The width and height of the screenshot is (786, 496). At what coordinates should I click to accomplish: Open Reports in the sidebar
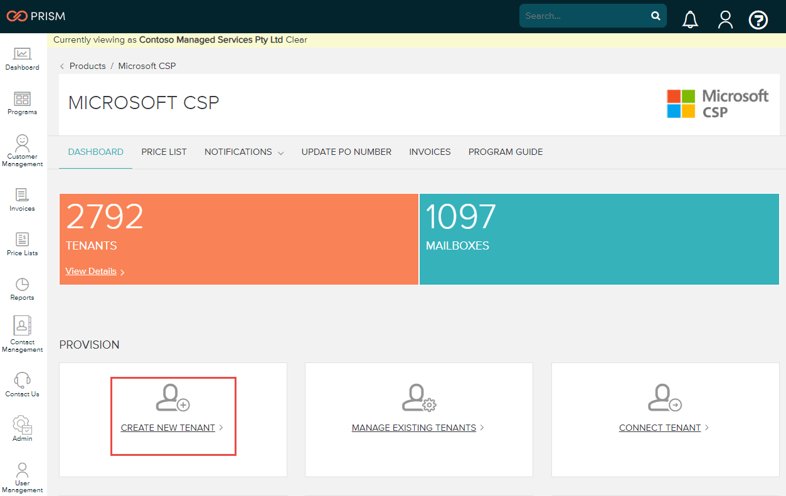point(23,289)
